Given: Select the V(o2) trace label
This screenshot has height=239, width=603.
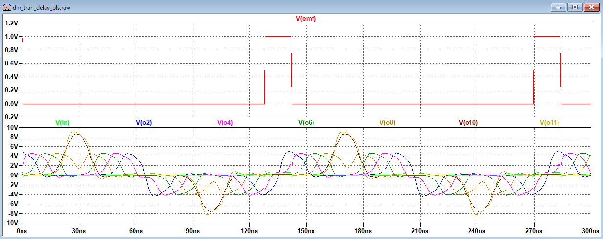Looking at the screenshot, I should (x=144, y=123).
